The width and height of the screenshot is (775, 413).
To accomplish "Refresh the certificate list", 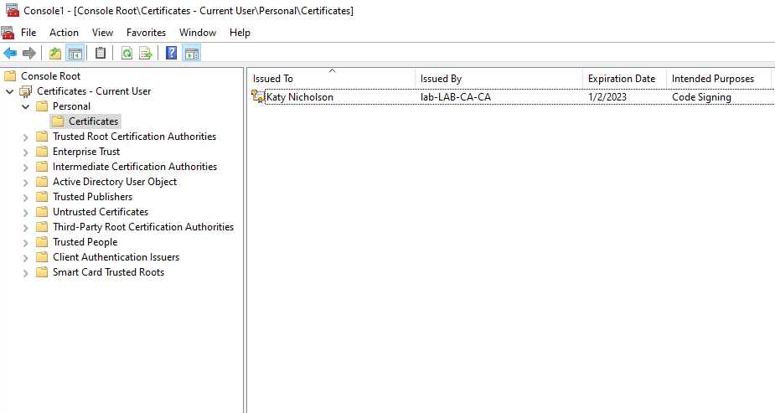I will (x=127, y=54).
